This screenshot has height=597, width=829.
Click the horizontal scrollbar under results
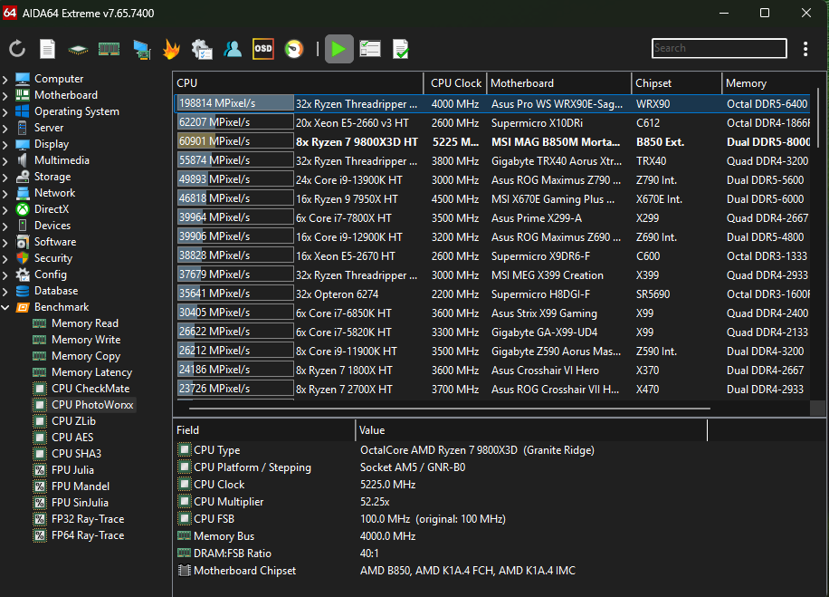coord(450,409)
